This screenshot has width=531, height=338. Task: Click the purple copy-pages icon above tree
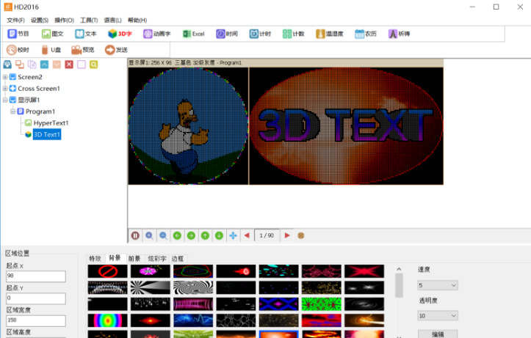pyautogui.click(x=32, y=65)
